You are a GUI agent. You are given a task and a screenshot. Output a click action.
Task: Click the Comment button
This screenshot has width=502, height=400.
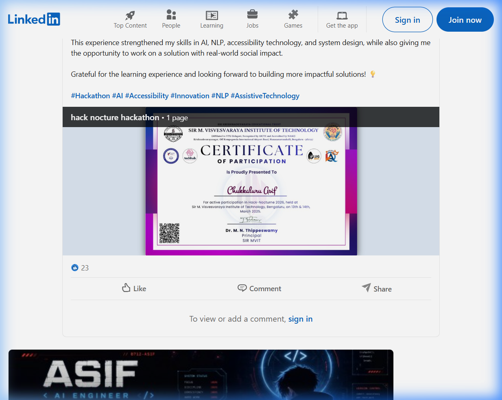(259, 288)
